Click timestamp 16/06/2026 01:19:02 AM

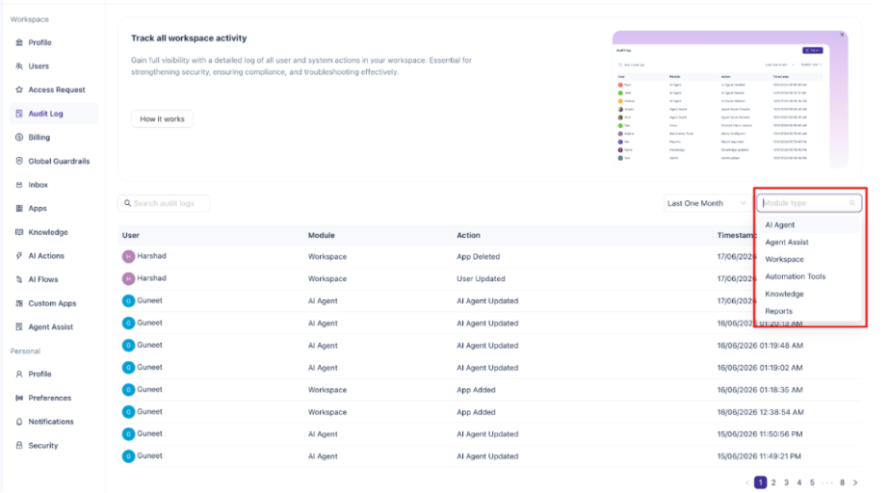[x=760, y=368]
